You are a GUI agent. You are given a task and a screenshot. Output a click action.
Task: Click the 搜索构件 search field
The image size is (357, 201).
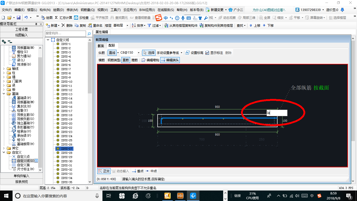coord(65,33)
